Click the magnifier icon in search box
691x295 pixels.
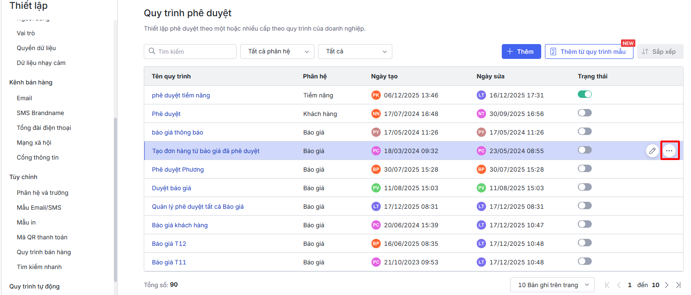(x=152, y=51)
